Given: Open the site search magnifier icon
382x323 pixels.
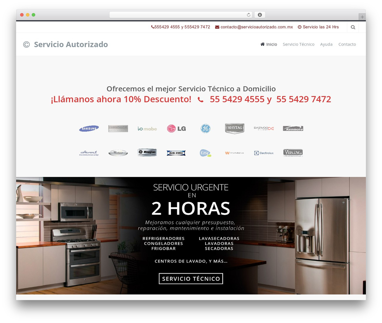Looking at the screenshot, I should 353,27.
